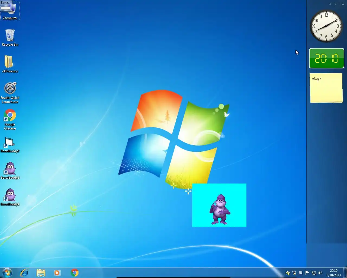
Task: Launch Chrome from the taskbar
Action: click(75, 273)
